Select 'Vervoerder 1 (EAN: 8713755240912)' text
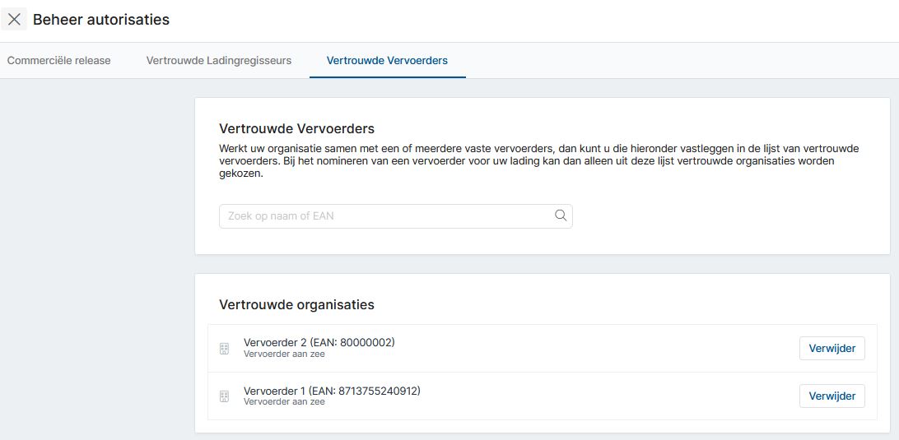Image resolution: width=899 pixels, height=440 pixels. [x=332, y=391]
